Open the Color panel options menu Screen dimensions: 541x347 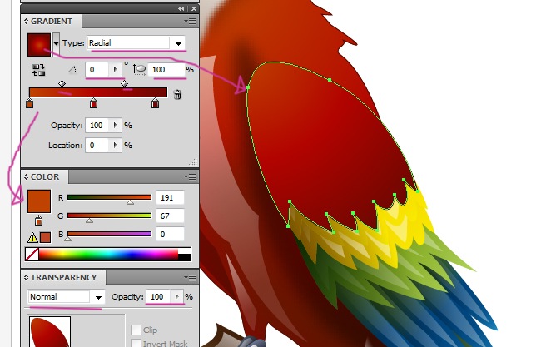[192, 177]
